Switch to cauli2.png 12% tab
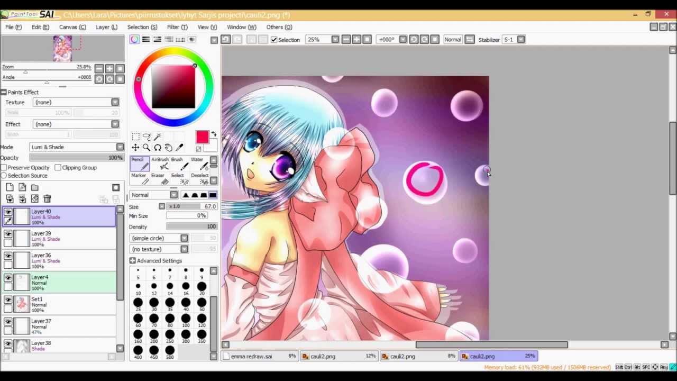677x381 pixels. [x=339, y=357]
